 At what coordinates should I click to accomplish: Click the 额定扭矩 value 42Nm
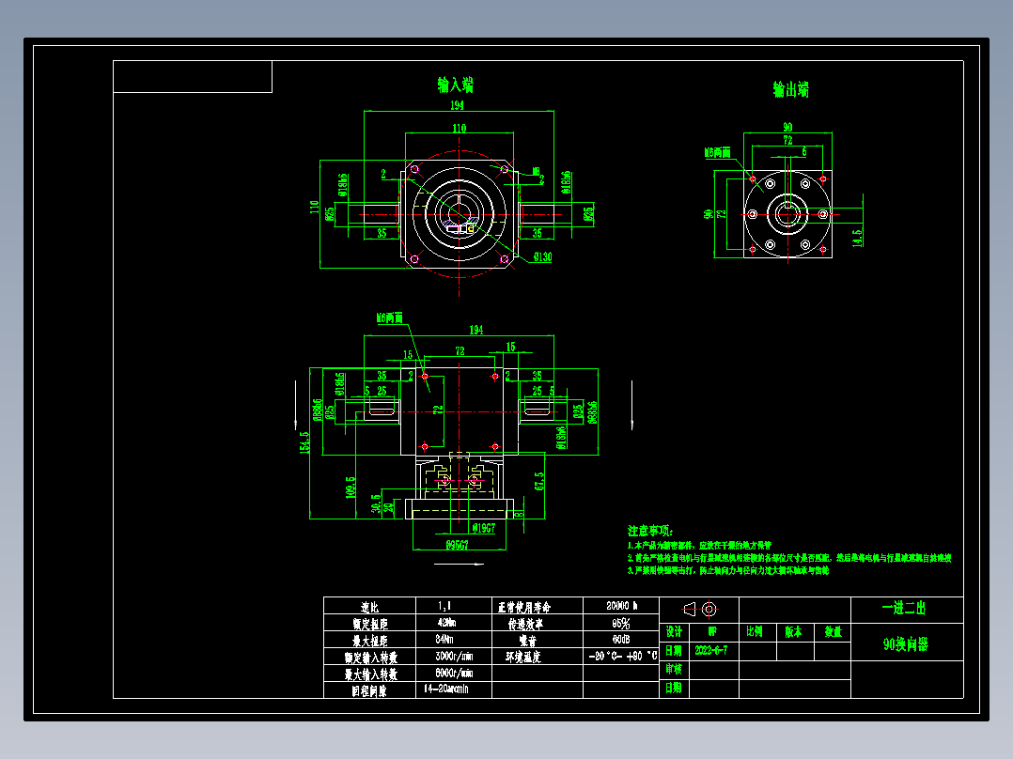[x=445, y=623]
